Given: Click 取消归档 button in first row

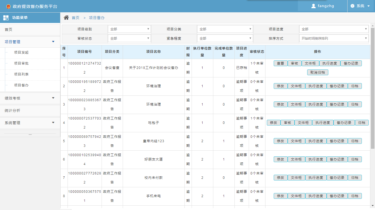Looking at the screenshot, I should (318, 72).
